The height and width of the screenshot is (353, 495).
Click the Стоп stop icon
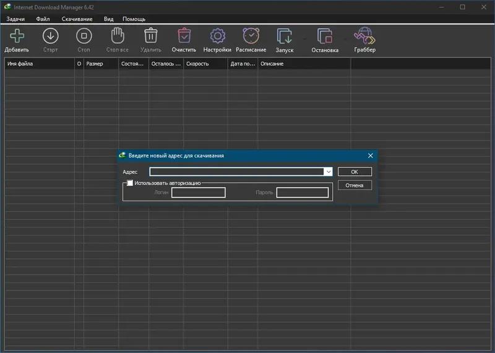84,36
